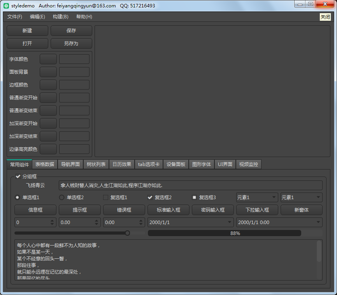
Task: Increment the integer spin box showing 0
Action: pos(53,221)
